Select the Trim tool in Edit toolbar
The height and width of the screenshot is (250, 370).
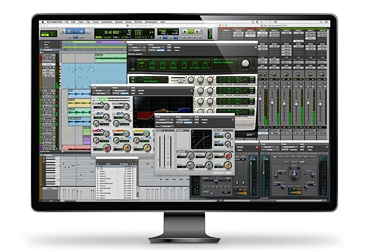coord(69,31)
